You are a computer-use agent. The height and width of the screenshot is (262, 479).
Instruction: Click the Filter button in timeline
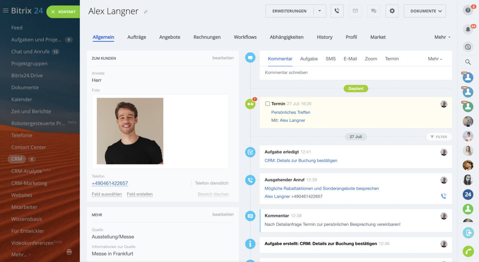coord(439,137)
